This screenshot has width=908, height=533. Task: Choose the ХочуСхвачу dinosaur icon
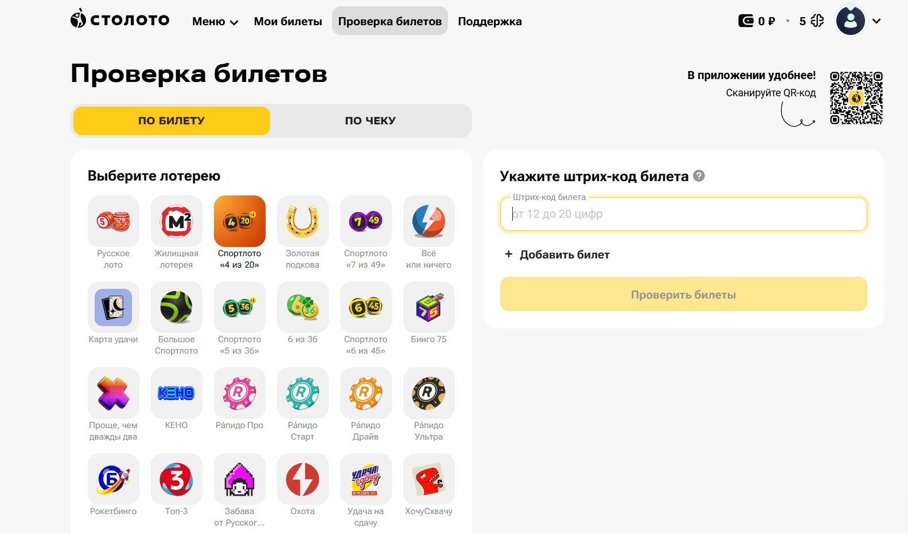tap(428, 479)
